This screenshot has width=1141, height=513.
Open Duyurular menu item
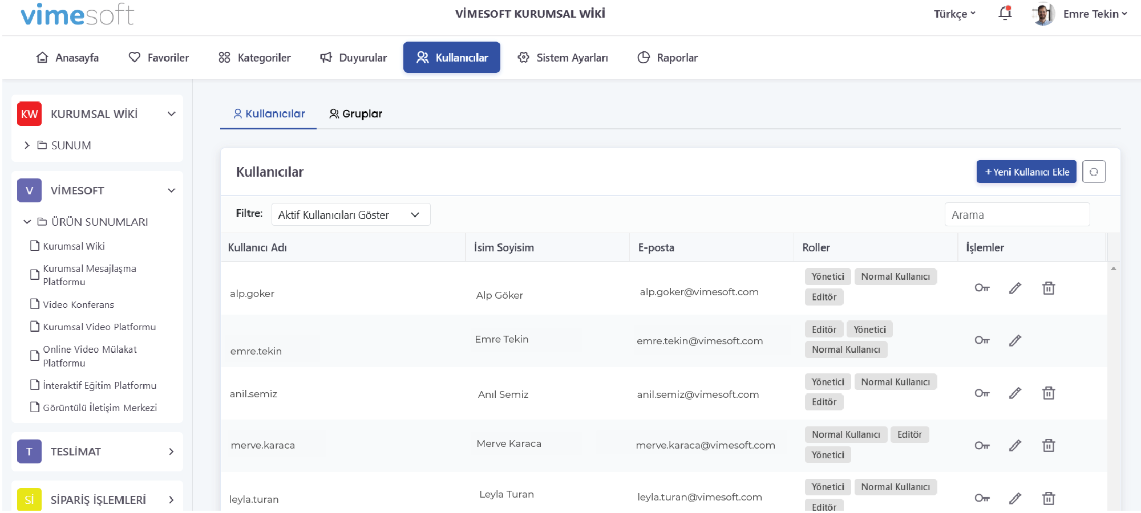click(x=353, y=58)
